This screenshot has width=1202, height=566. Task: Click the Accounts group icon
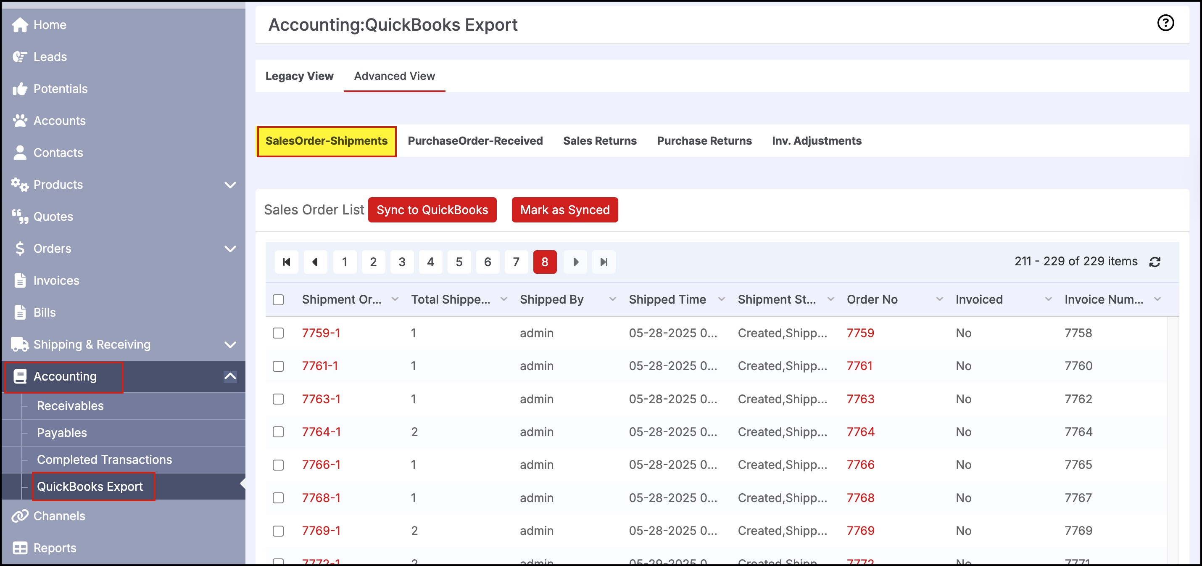(x=20, y=121)
